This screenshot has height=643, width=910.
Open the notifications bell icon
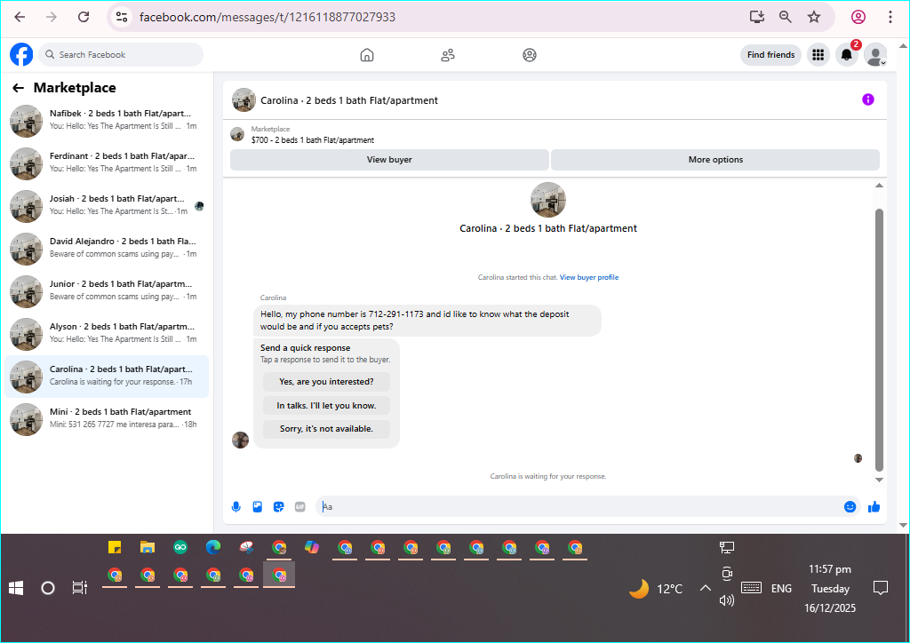click(847, 55)
